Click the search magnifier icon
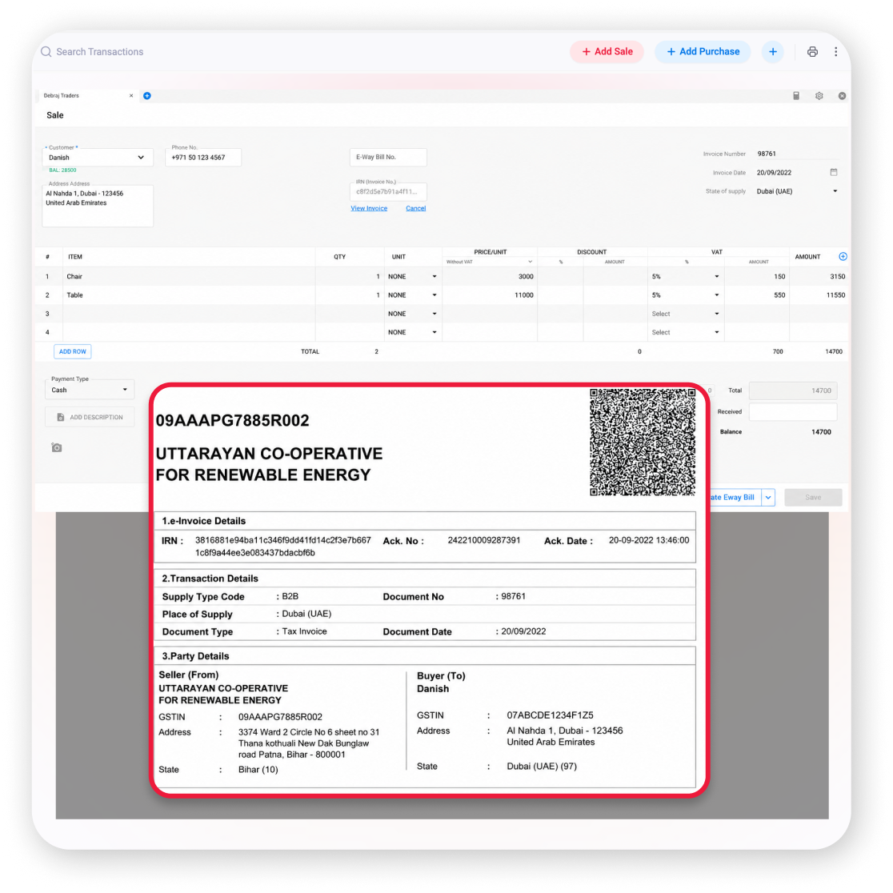893x893 pixels. 46,52
